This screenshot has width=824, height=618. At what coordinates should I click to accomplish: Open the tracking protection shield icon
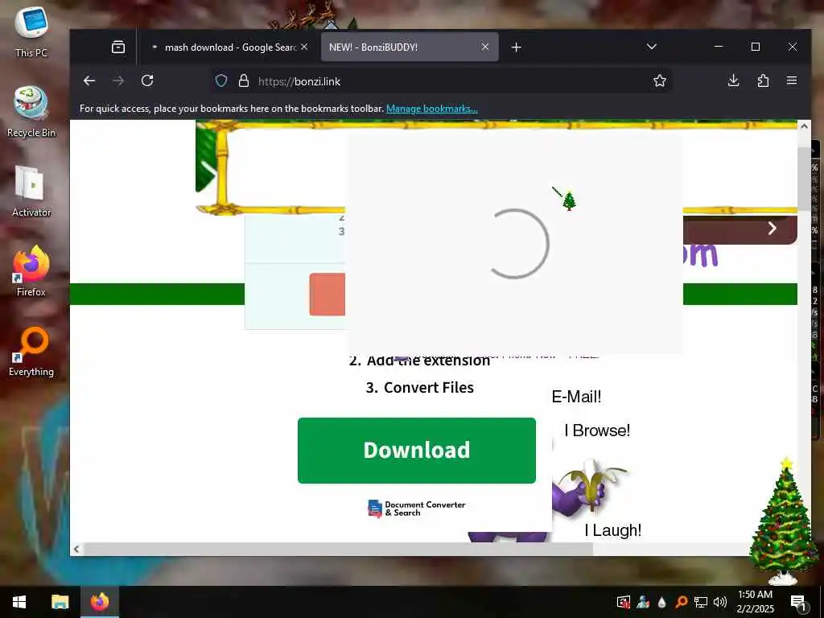(221, 81)
